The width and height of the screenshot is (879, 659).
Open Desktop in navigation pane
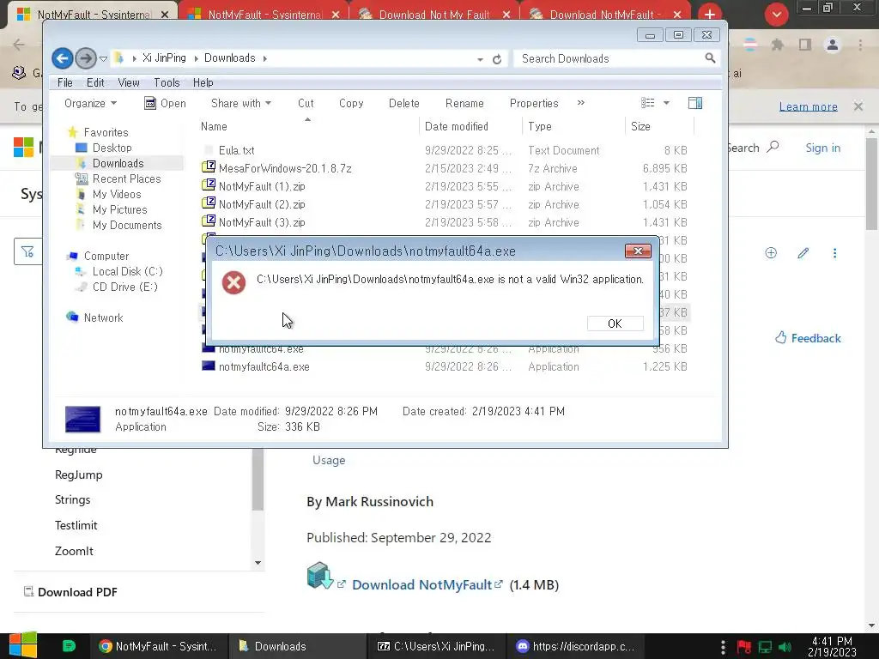[112, 148]
